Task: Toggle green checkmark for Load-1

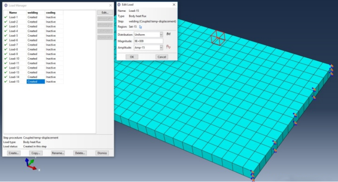Action: click(x=6, y=17)
